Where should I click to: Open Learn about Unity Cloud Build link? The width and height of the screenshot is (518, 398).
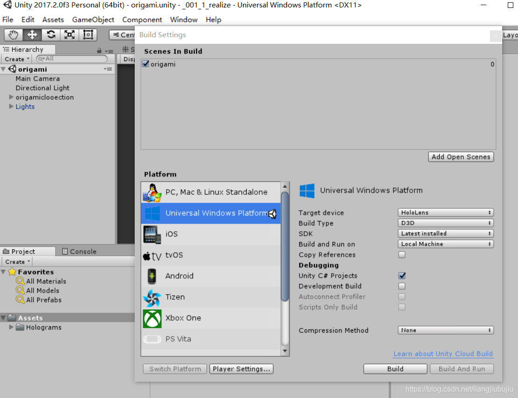coord(443,354)
